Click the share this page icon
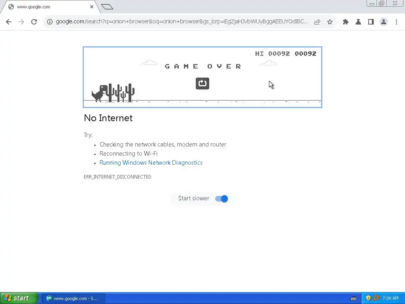The width and height of the screenshot is (405, 304). tap(317, 22)
